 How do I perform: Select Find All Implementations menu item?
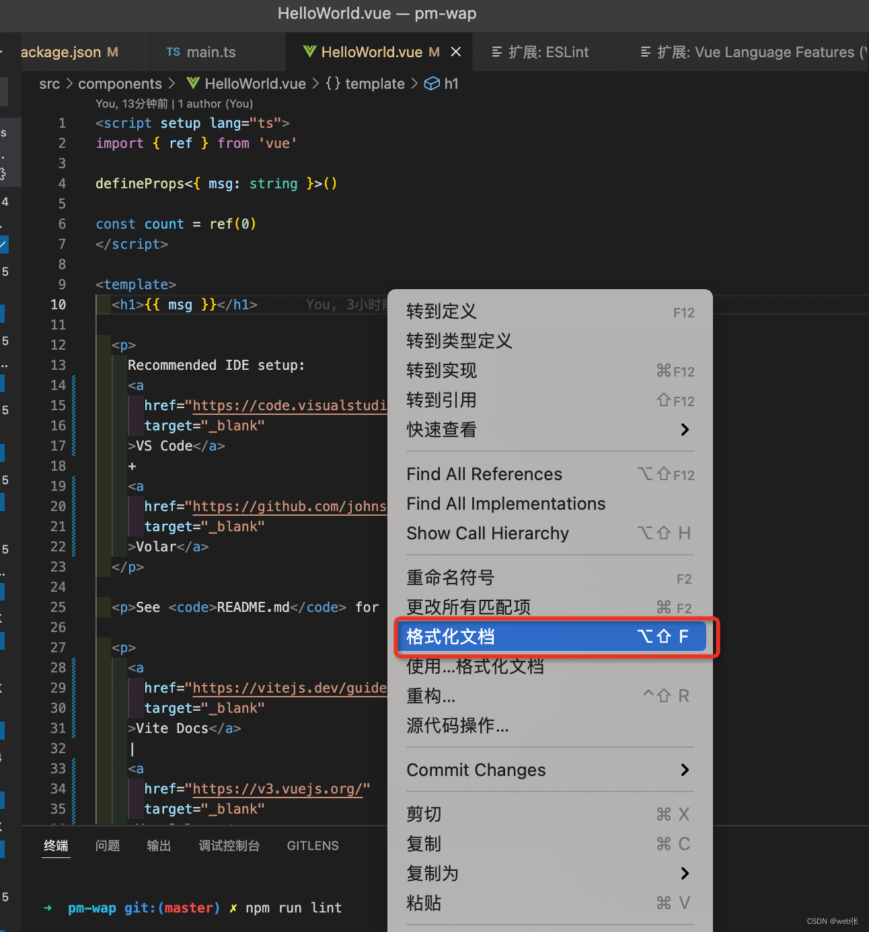pos(550,504)
